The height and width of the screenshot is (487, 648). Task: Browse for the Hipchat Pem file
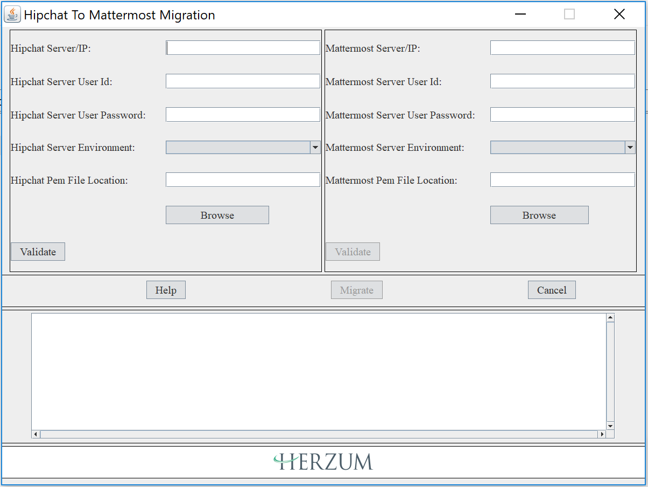[x=217, y=215]
